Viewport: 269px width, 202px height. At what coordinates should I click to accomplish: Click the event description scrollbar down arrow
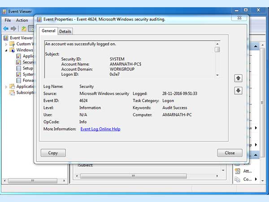pyautogui.click(x=217, y=75)
